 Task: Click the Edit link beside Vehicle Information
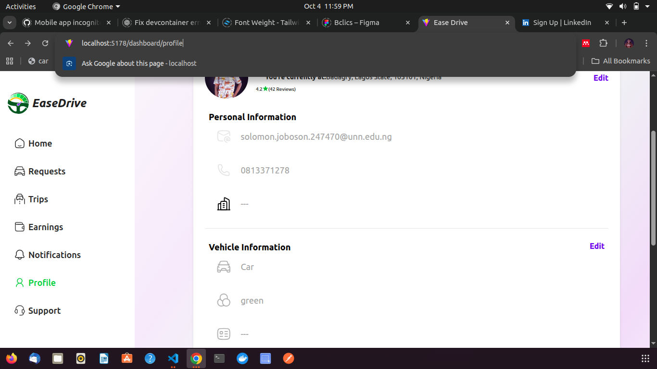click(597, 246)
